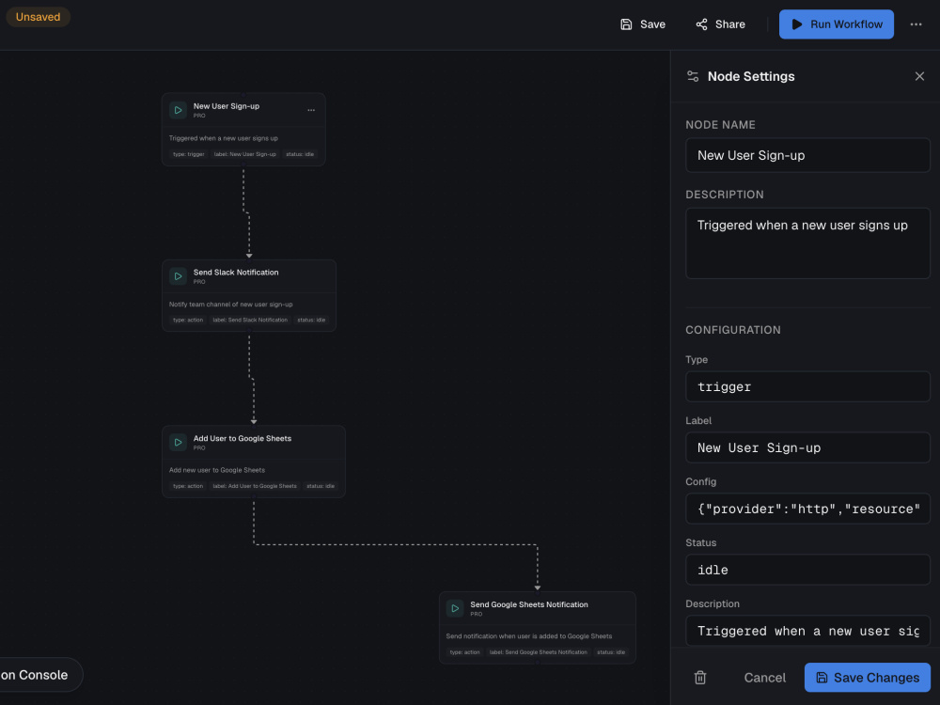This screenshot has width=940, height=705.
Task: Save Changes to node settings
Action: pos(867,678)
